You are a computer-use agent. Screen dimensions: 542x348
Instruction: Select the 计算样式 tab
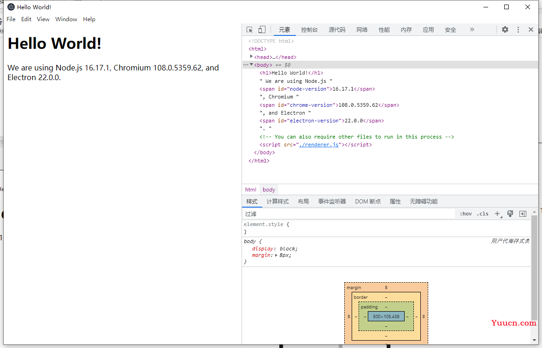pyautogui.click(x=277, y=202)
